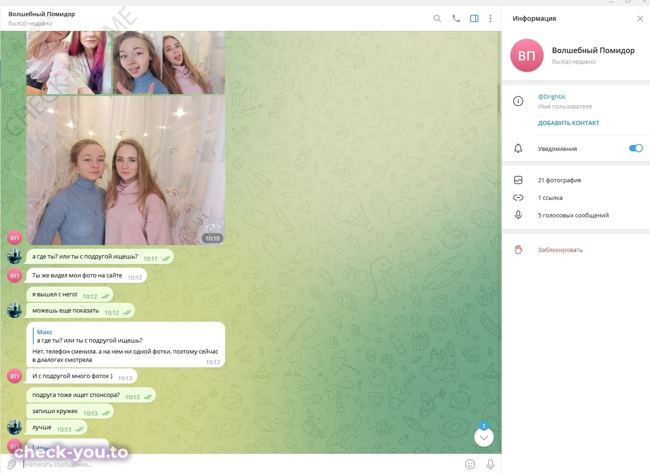Click ВП avatar beside 'Ты же видел' message
Viewport: 650px width, 474px height.
pyautogui.click(x=15, y=276)
